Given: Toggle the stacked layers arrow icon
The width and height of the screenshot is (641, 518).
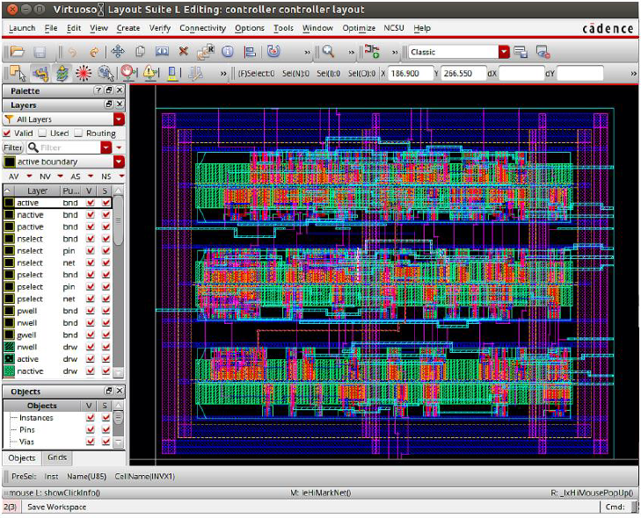Looking at the screenshot, I should click(62, 74).
